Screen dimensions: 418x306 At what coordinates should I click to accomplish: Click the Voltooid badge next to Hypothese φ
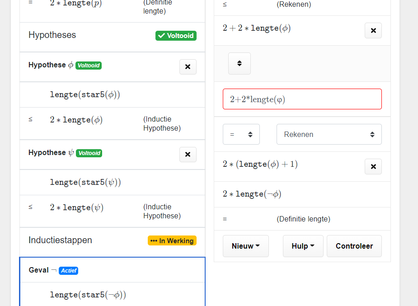[x=88, y=65]
